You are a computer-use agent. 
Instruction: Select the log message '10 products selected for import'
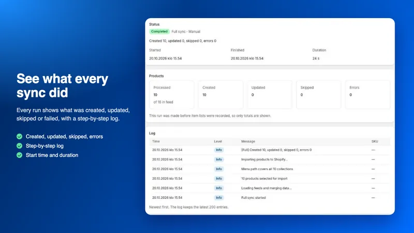coord(264,179)
